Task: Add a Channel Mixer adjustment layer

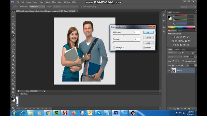Action: (x=186, y=41)
